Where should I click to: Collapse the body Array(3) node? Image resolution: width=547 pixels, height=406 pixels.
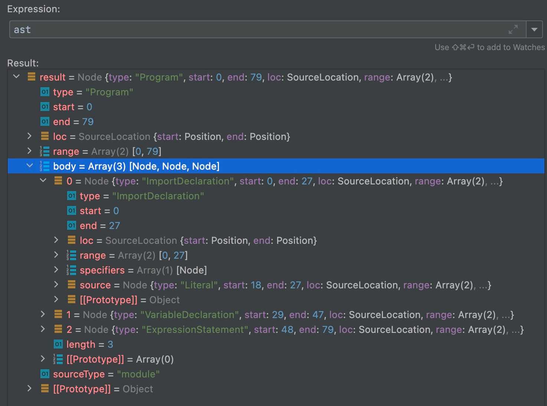(30, 166)
